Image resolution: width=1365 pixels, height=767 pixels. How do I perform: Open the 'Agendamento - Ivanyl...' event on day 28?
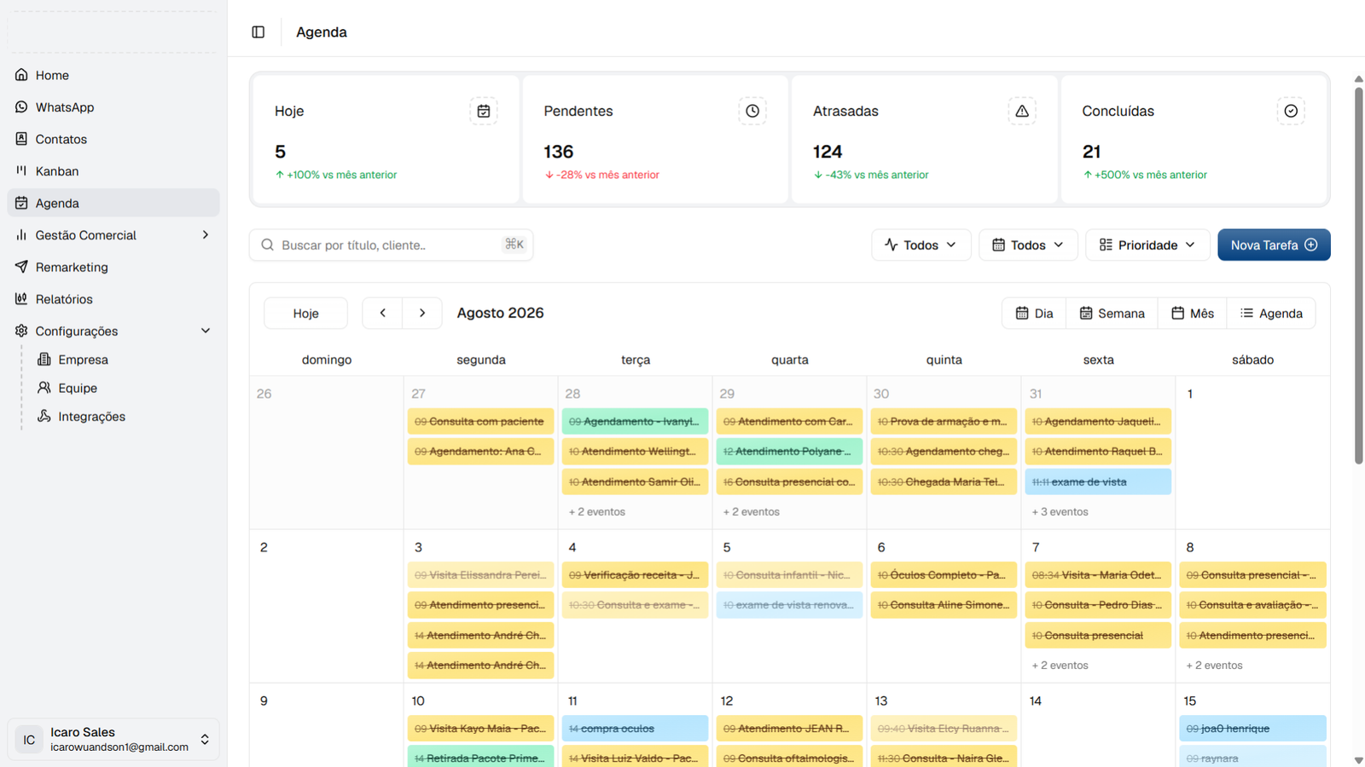click(x=635, y=421)
